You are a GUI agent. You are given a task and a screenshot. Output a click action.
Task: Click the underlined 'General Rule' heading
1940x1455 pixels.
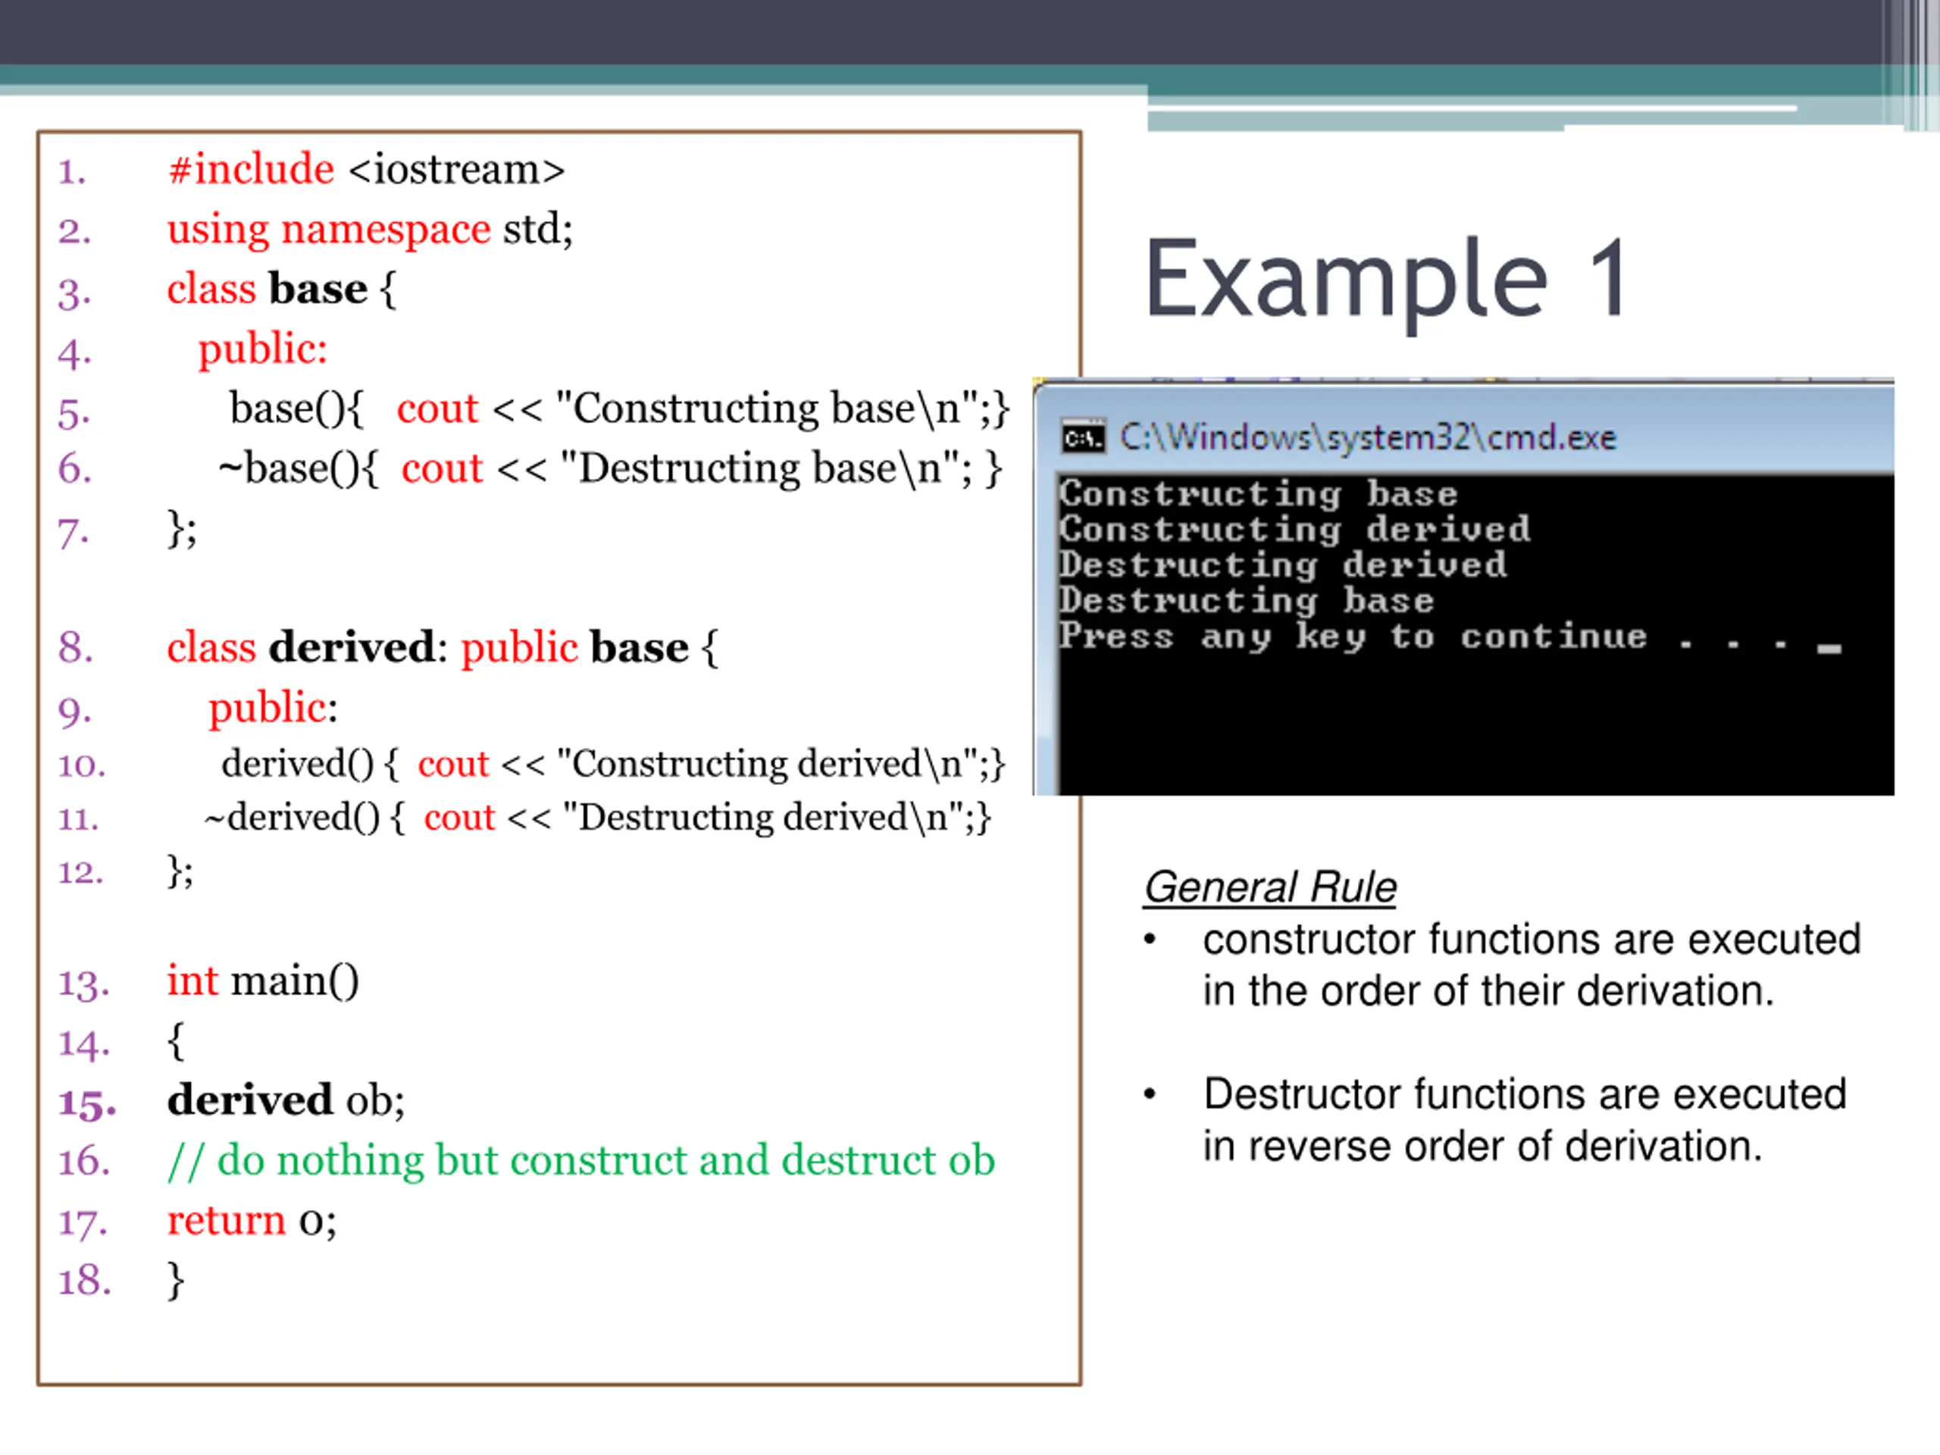click(x=1270, y=887)
